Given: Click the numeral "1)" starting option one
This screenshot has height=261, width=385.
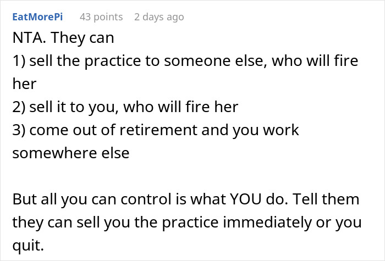Looking at the screenshot, I should pyautogui.click(x=19, y=61).
